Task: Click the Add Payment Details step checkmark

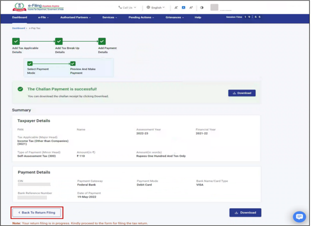Action: [x=102, y=41]
